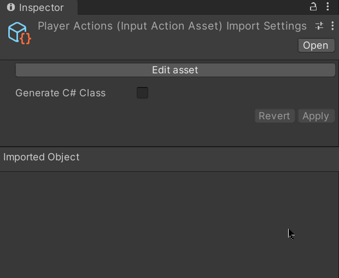This screenshot has width=339, height=278.
Task: Open the preset selector sliders icon
Action: coord(320,26)
